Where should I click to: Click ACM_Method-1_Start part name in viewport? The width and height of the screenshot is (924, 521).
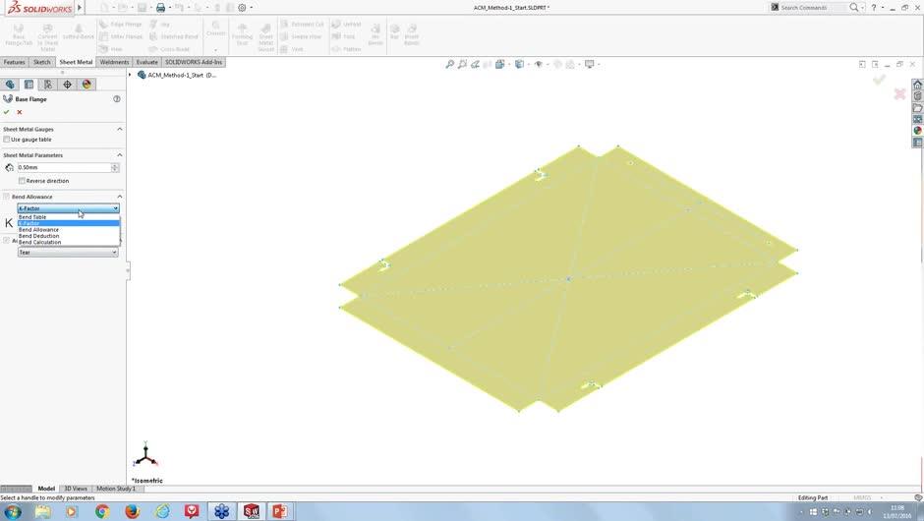[x=182, y=75]
